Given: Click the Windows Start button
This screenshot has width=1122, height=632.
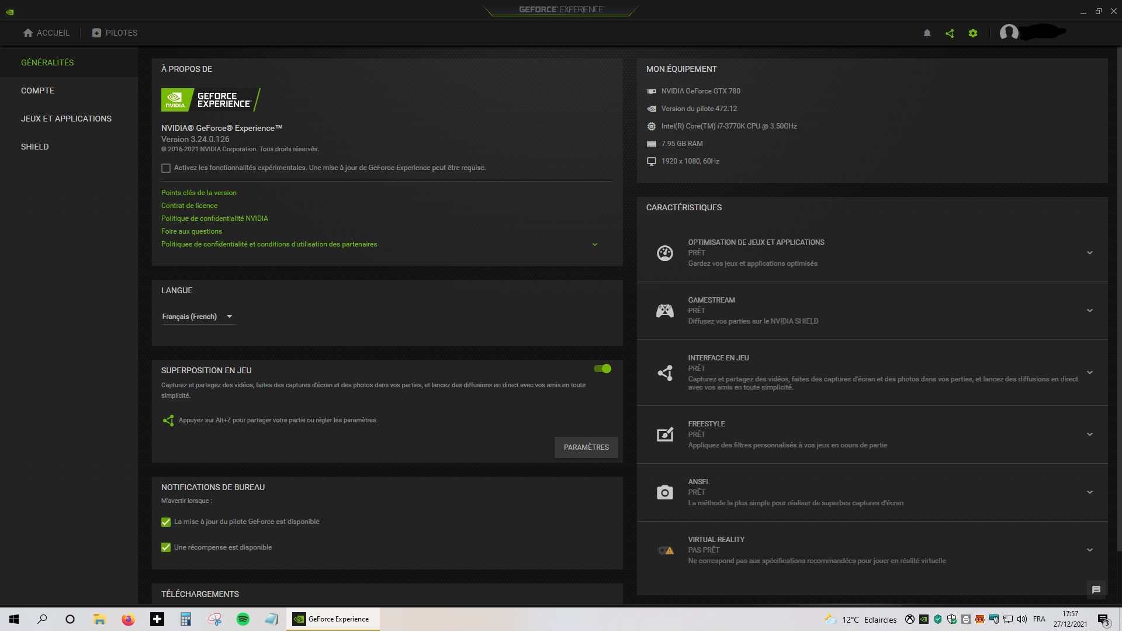Looking at the screenshot, I should [14, 620].
